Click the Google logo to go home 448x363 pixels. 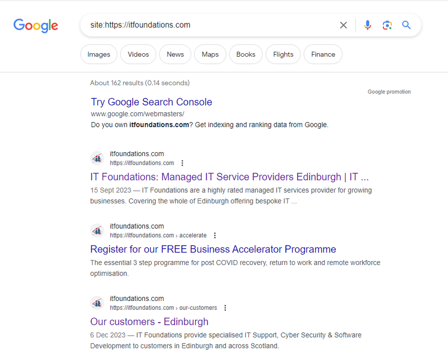(x=35, y=26)
